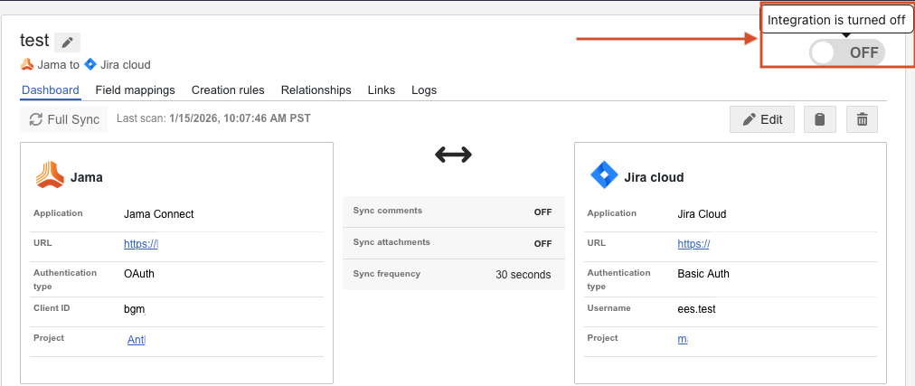
Task: Click the Jama Connect application value
Action: pyautogui.click(x=159, y=214)
